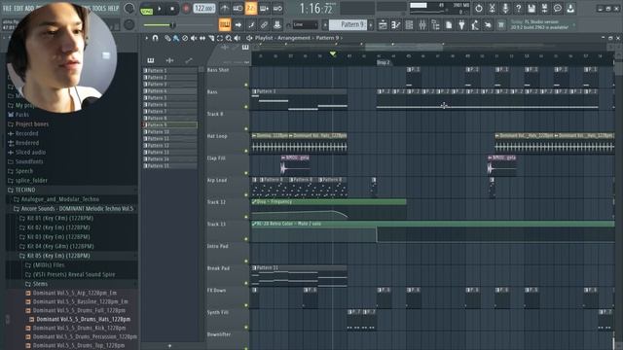Toggle the highlighted countdown before recording button
Viewport: 623px width, 350px height.
pyautogui.click(x=251, y=9)
